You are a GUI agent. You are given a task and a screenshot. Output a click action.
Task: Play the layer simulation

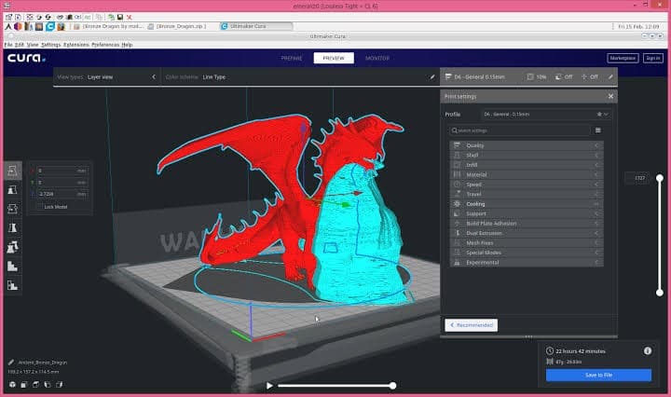click(x=269, y=386)
